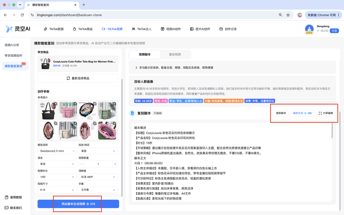Click the script text area scrollbar
The height and width of the screenshot is (215, 344).
pos(332,131)
